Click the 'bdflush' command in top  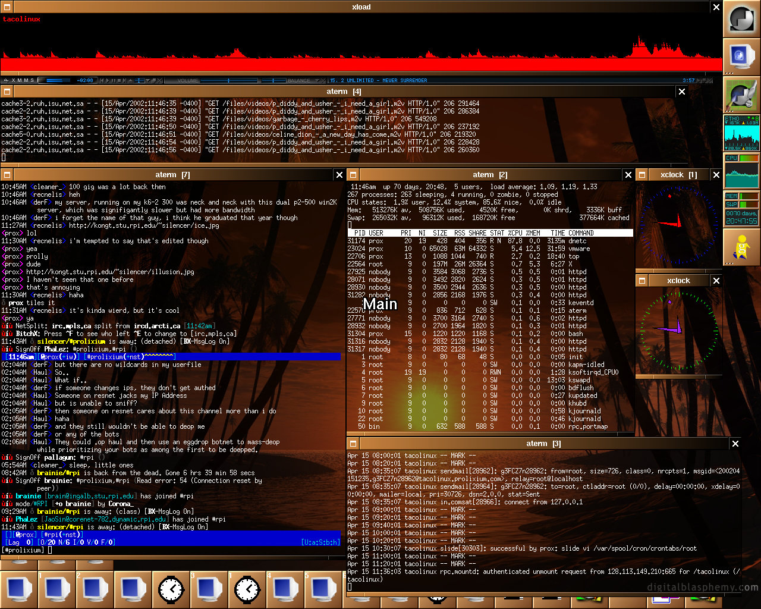click(x=581, y=388)
